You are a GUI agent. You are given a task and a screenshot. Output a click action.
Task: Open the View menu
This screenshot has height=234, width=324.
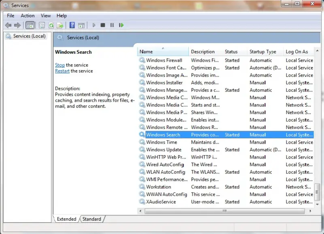coord(46,16)
